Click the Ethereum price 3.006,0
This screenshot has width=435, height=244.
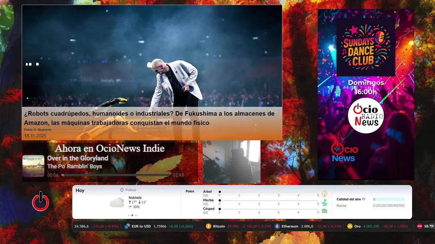pos(307,226)
